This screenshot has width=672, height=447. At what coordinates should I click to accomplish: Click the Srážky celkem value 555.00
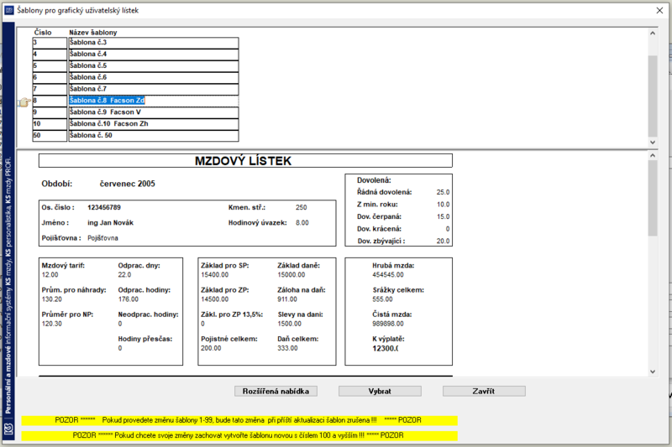[x=382, y=299]
